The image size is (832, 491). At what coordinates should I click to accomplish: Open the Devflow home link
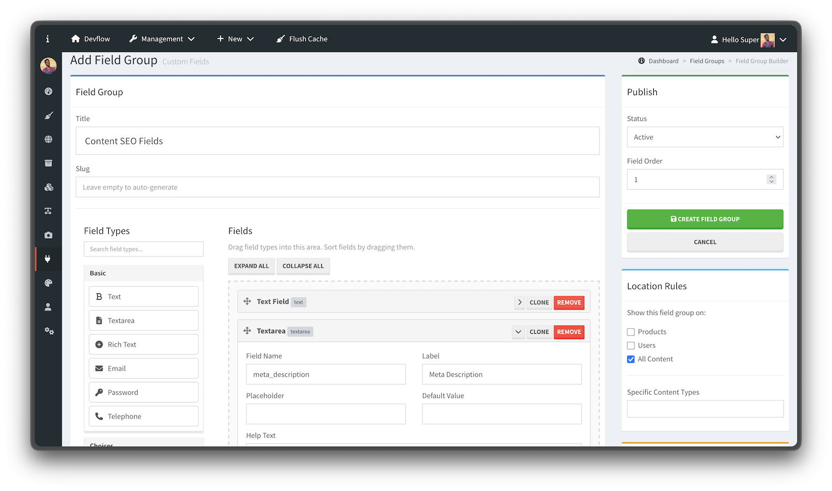tap(90, 39)
